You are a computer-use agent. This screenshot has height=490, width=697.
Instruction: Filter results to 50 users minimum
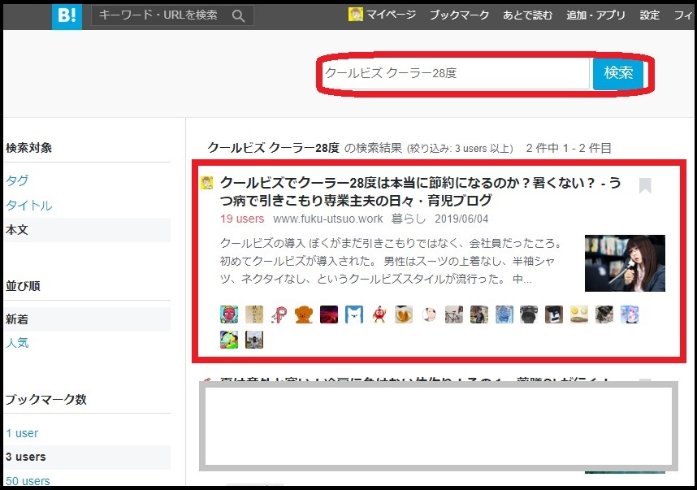pyautogui.click(x=28, y=481)
